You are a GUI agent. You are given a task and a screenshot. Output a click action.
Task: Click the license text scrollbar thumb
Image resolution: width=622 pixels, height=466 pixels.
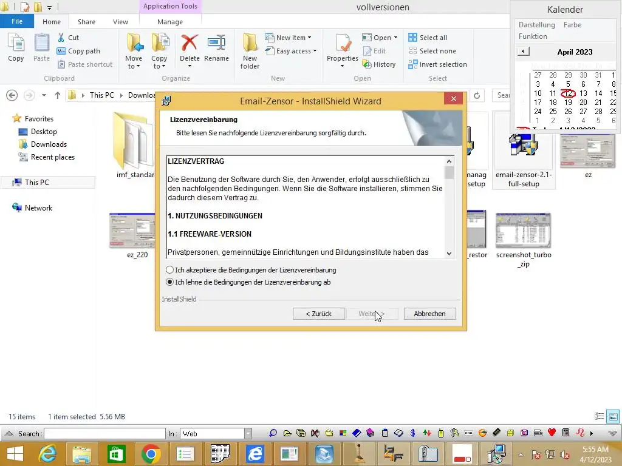pyautogui.click(x=449, y=173)
